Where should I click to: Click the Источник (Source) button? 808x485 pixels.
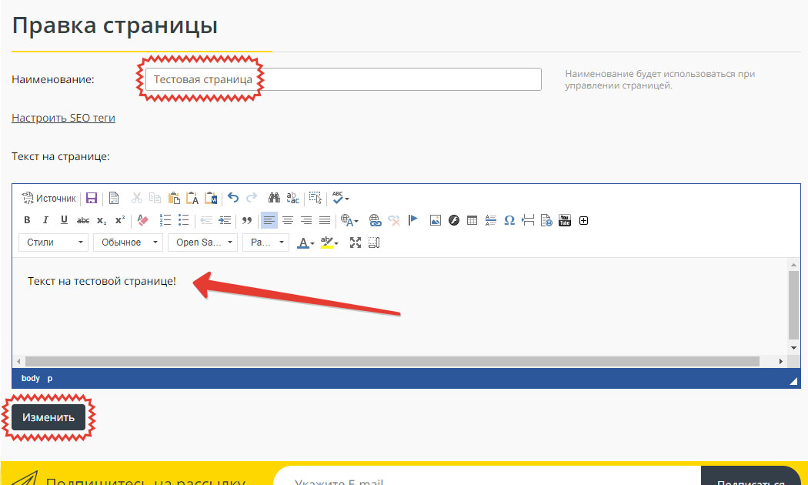pos(49,199)
